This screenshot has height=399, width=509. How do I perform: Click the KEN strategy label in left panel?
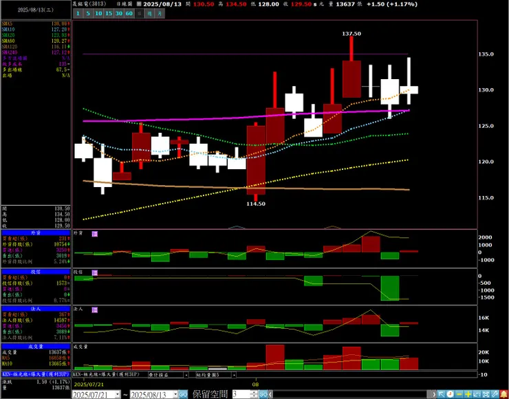click(x=36, y=374)
